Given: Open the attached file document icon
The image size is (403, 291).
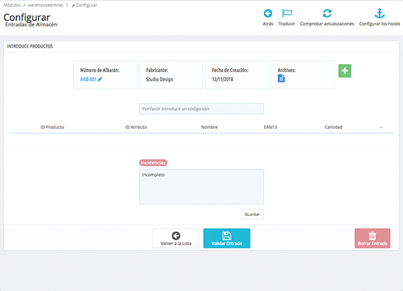Looking at the screenshot, I should (281, 78).
